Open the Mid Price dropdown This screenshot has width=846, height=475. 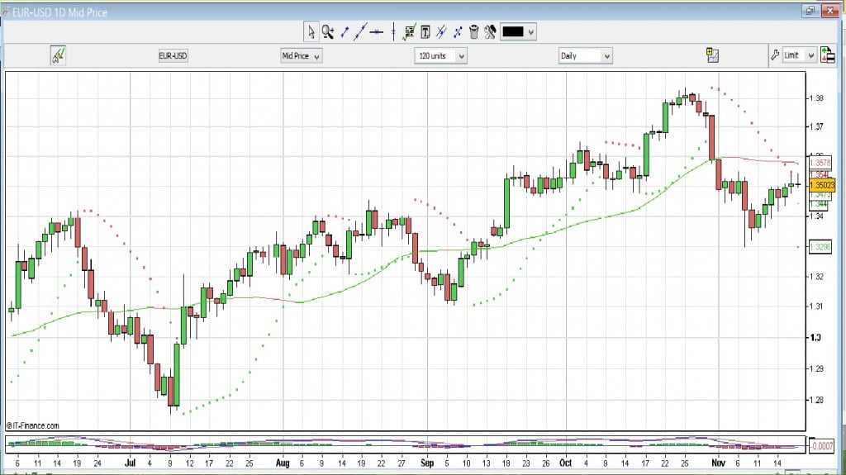[301, 55]
